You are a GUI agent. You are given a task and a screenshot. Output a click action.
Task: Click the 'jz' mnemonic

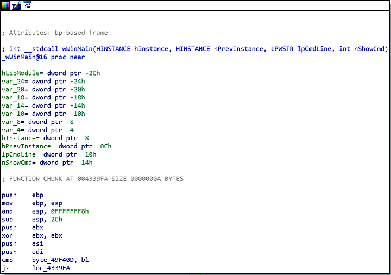click(x=5, y=268)
